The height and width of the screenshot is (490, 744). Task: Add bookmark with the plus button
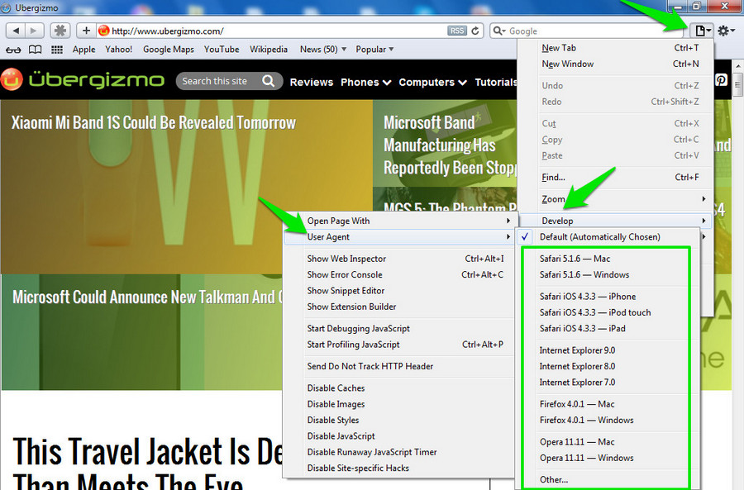coord(86,31)
